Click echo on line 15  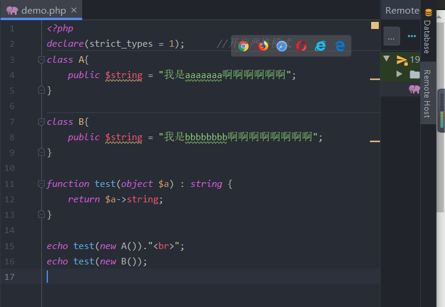(x=57, y=246)
